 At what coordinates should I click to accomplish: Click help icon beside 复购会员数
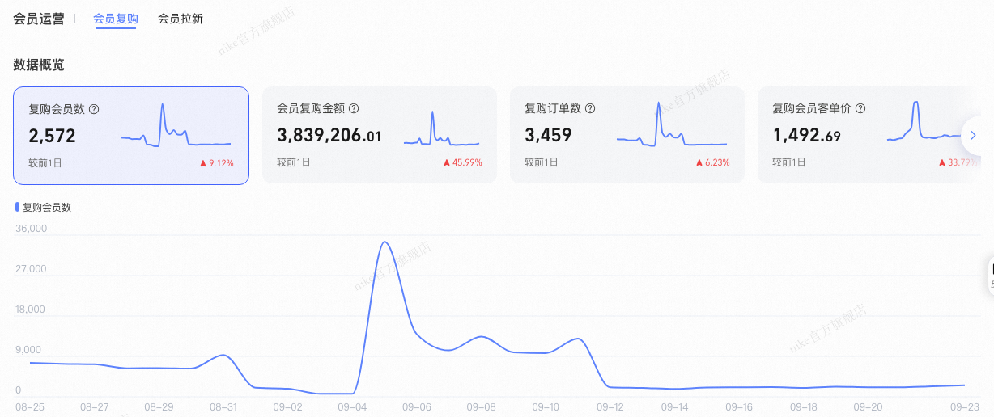(x=94, y=109)
